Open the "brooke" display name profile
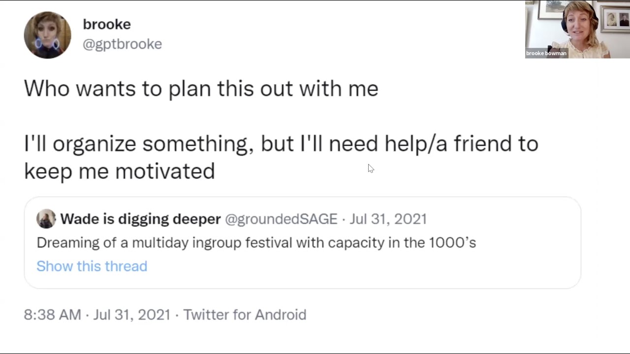630x354 pixels. point(107,24)
